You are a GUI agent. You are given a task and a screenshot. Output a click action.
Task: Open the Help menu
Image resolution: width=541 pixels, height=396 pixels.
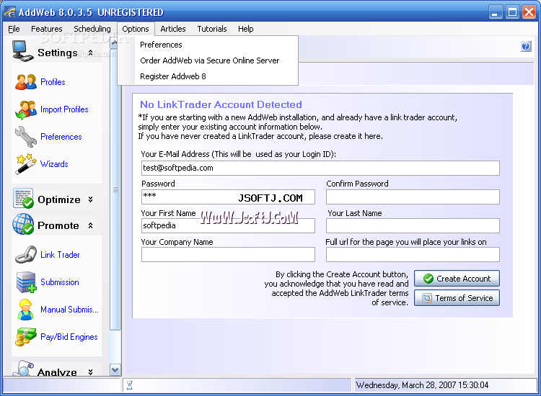(246, 29)
